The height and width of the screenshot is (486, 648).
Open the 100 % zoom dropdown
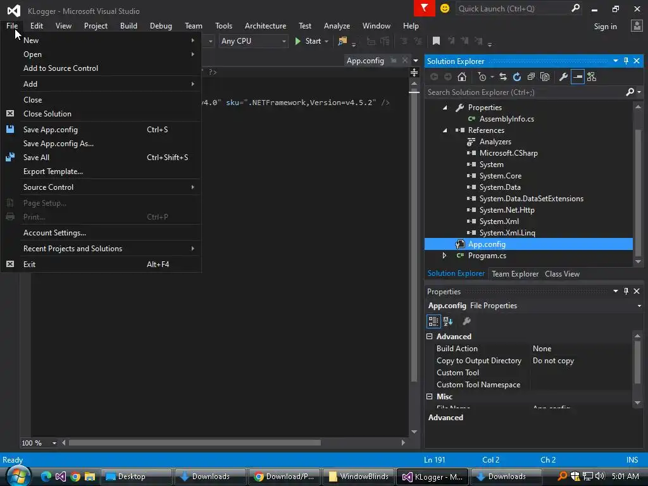[x=54, y=443]
